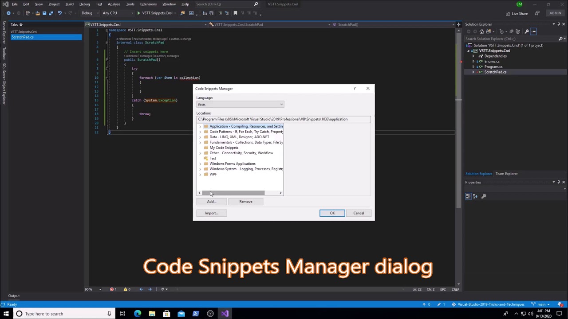
Task: Open the Extensions menu
Action: tap(148, 4)
